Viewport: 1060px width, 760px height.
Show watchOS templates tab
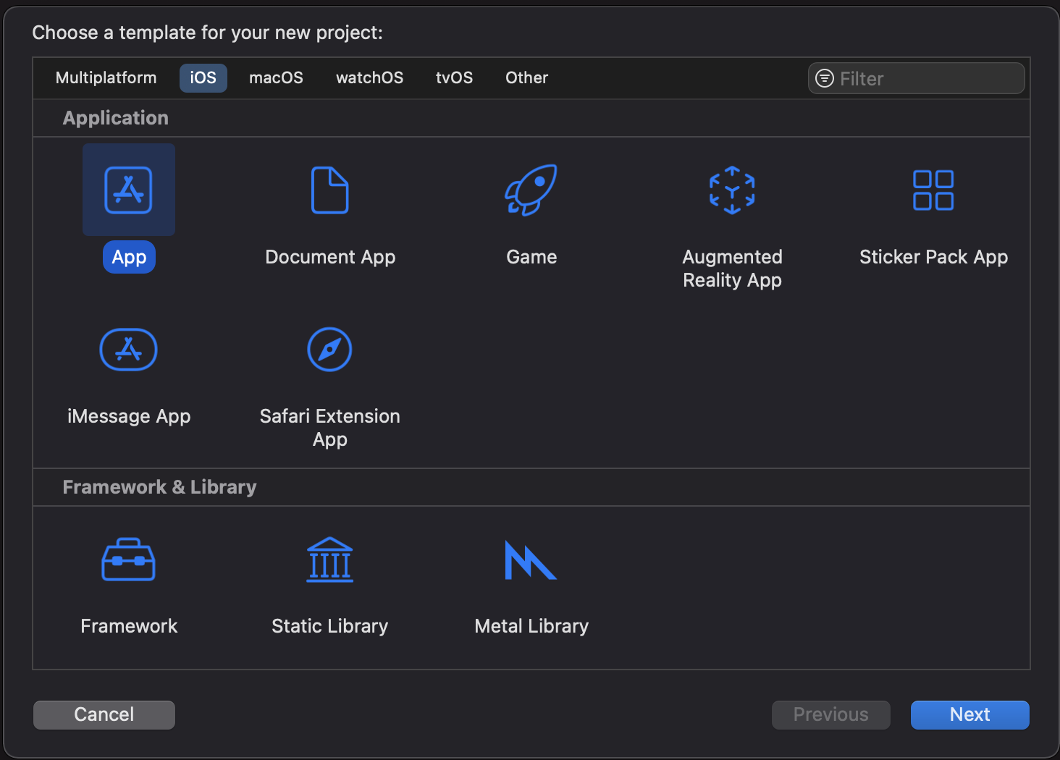369,77
